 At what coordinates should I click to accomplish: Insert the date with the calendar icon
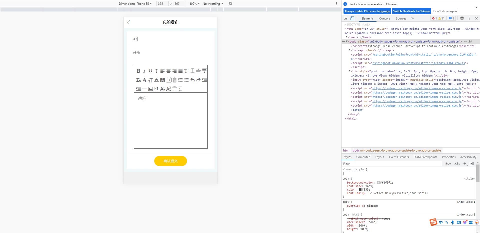[168, 80]
